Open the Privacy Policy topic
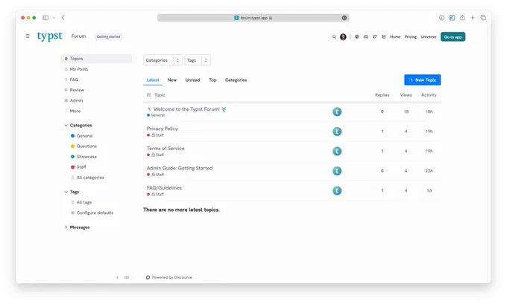 point(163,129)
